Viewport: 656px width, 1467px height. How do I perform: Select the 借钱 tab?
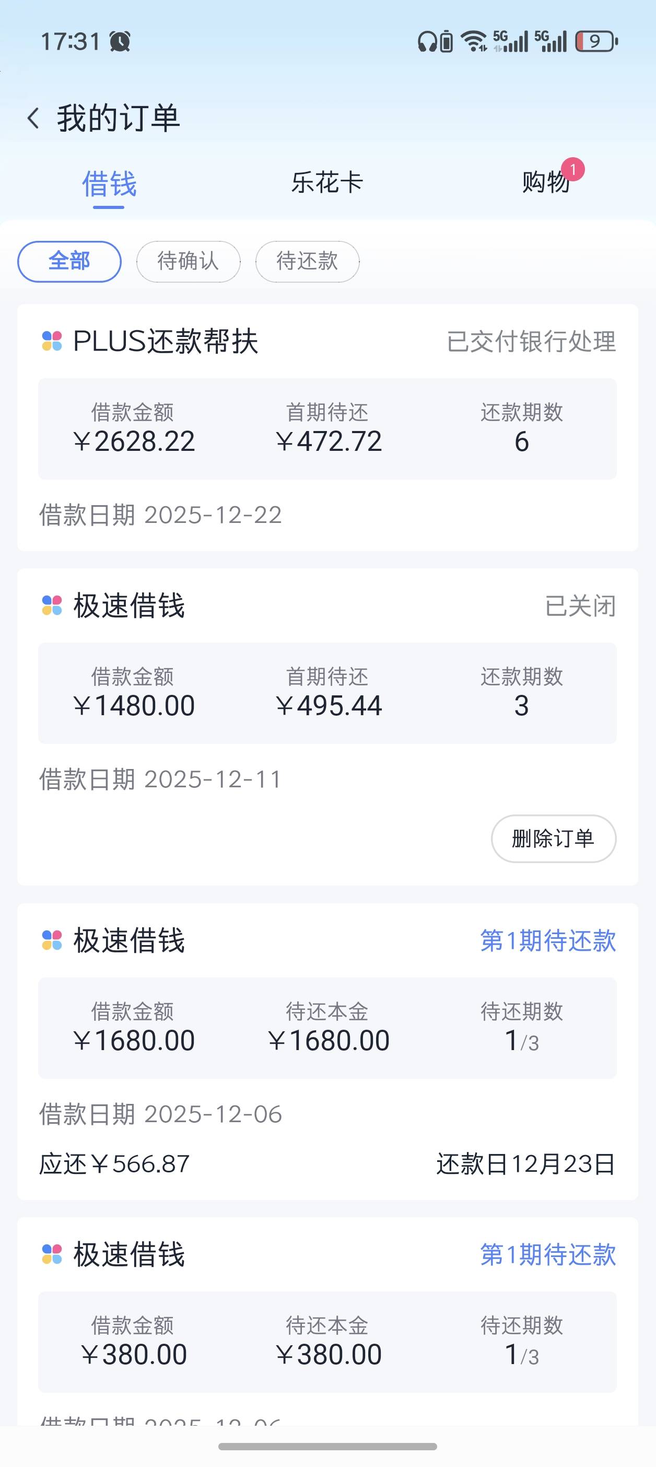(109, 184)
